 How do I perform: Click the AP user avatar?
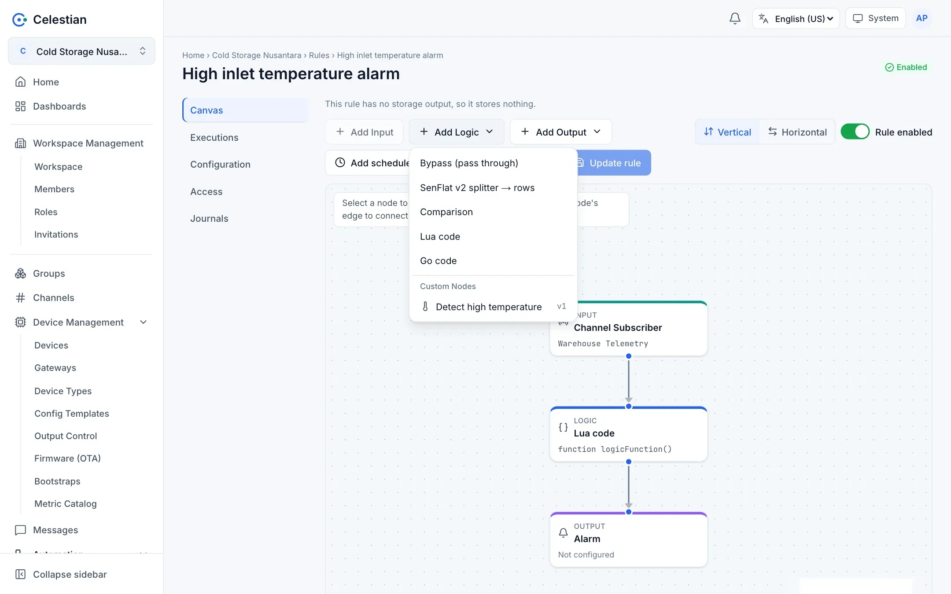coord(922,18)
